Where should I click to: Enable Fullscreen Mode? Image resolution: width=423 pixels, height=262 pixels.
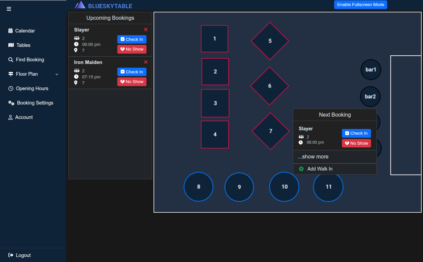pos(361,5)
